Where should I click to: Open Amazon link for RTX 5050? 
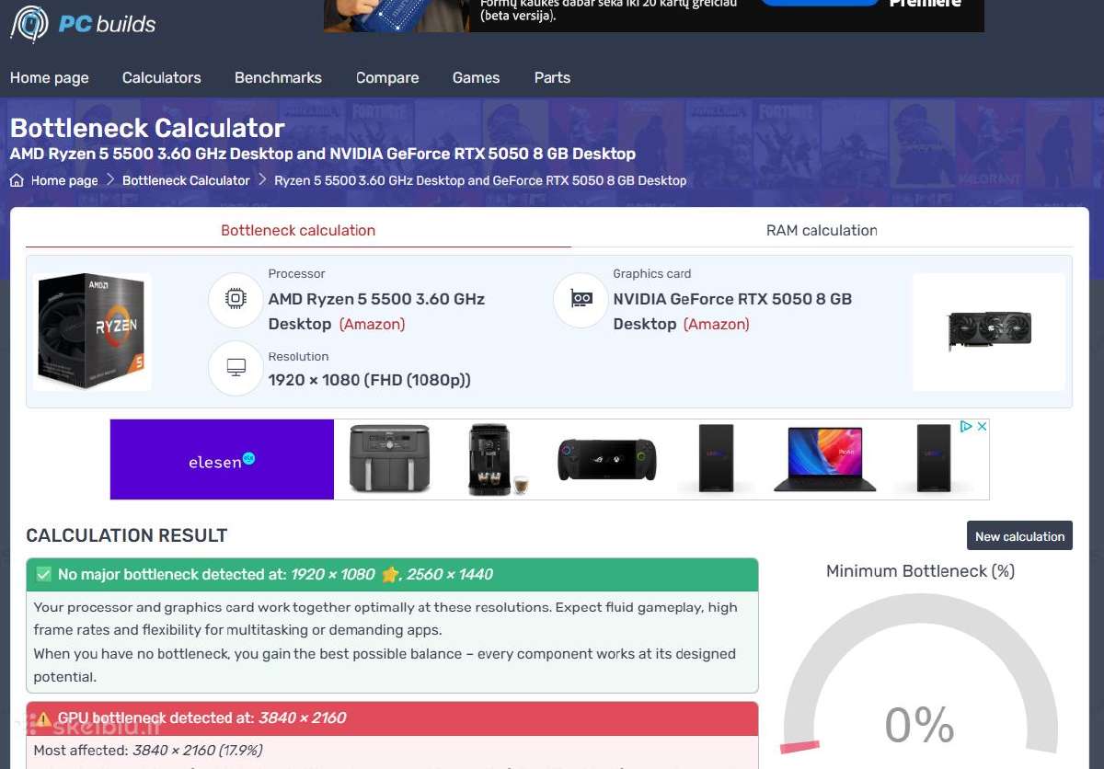pos(717,324)
